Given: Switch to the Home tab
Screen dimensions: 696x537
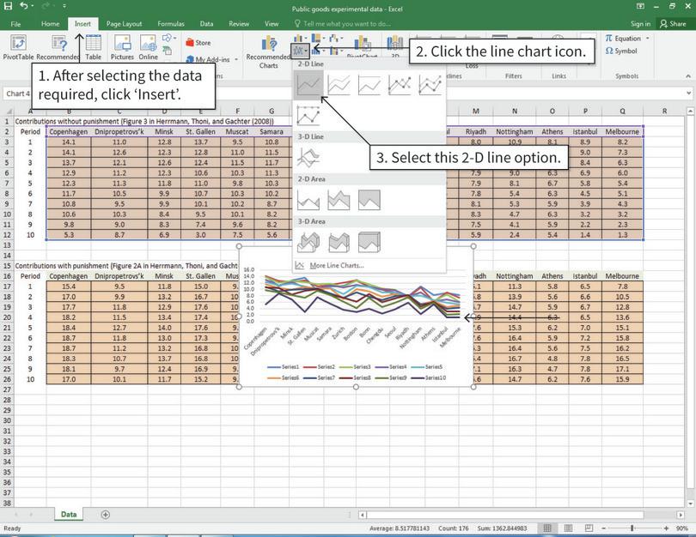Looking at the screenshot, I should pyautogui.click(x=50, y=24).
